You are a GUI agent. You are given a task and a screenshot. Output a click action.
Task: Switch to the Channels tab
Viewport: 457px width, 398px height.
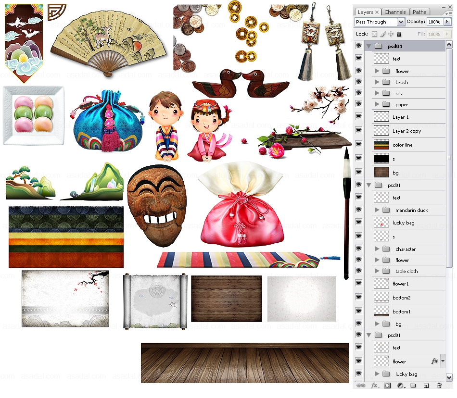pyautogui.click(x=395, y=12)
